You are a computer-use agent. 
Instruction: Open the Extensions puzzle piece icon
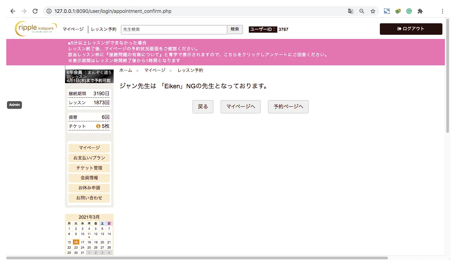(x=420, y=11)
